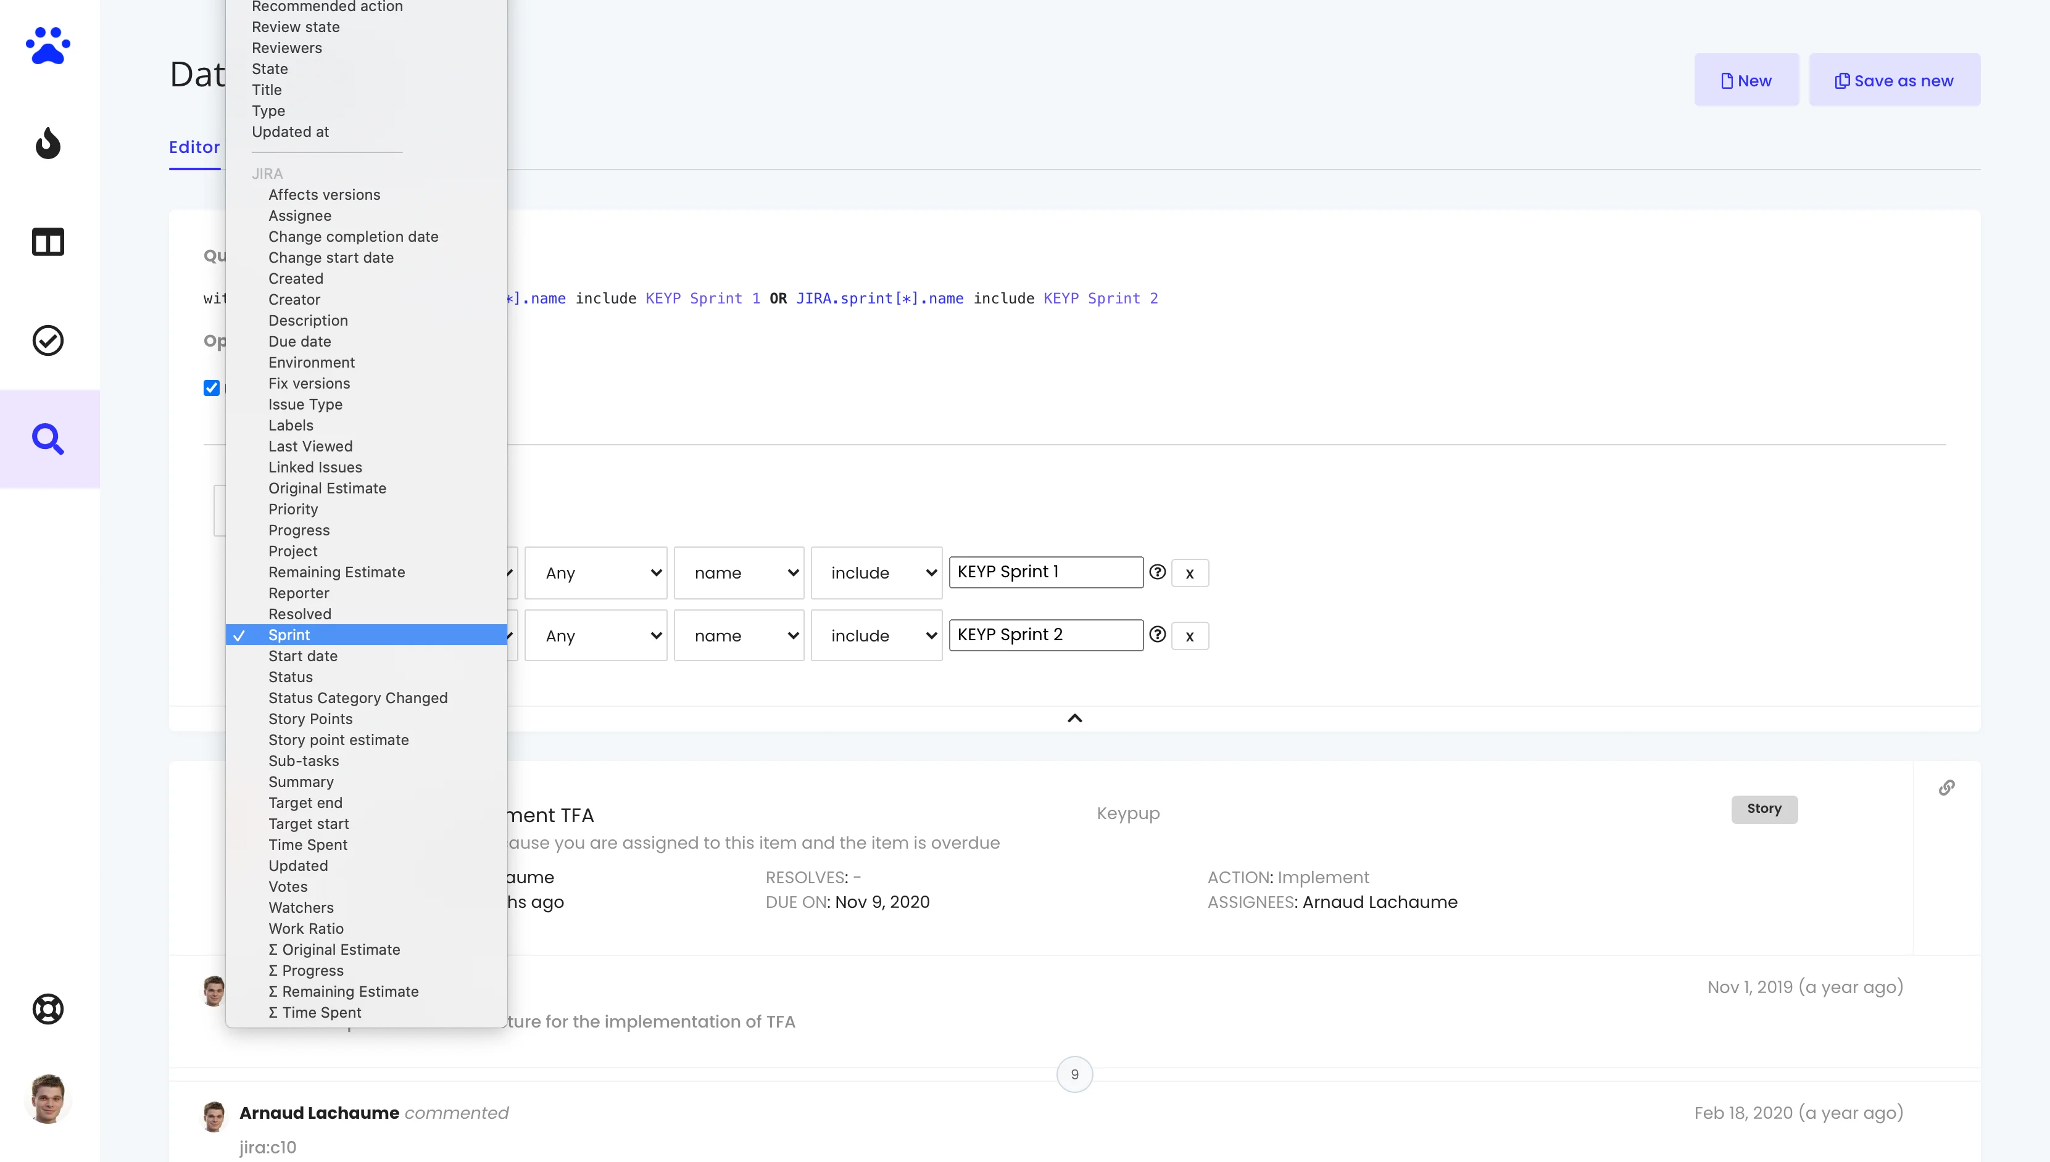The height and width of the screenshot is (1162, 2050).
Task: Switch to the Editor tab
Action: pyautogui.click(x=194, y=147)
